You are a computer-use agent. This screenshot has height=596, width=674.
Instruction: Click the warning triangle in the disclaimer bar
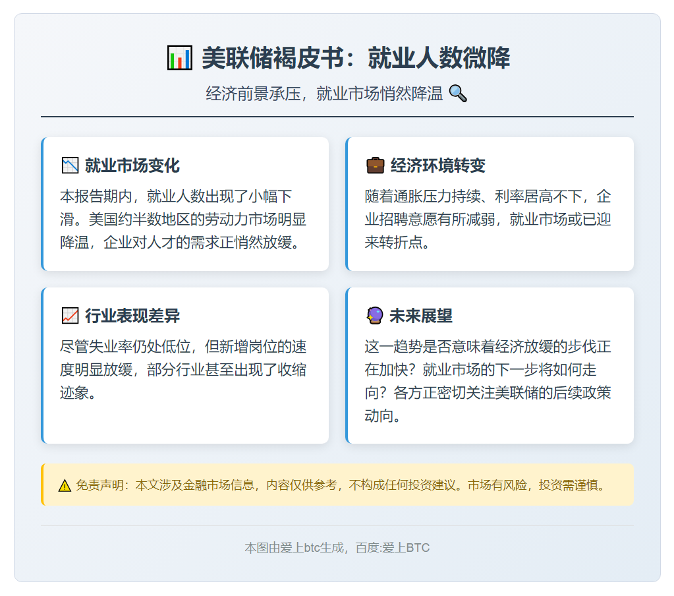(63, 485)
